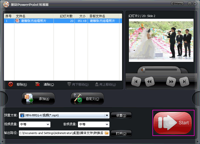Close the converter window
The image size is (200, 144).
195,4
